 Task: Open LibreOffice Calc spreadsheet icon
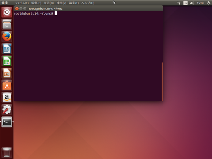click(7, 61)
